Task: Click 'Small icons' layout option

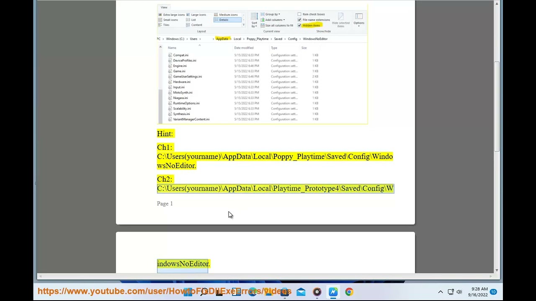Action: (168, 20)
